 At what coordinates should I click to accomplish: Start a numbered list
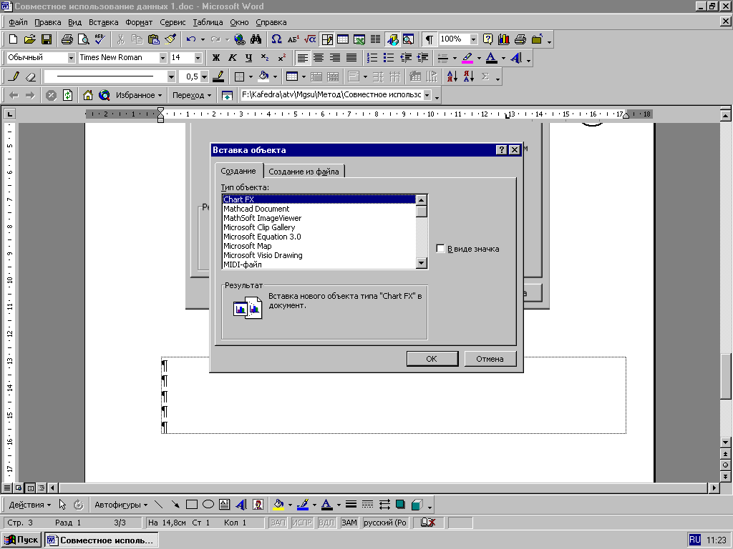click(372, 57)
